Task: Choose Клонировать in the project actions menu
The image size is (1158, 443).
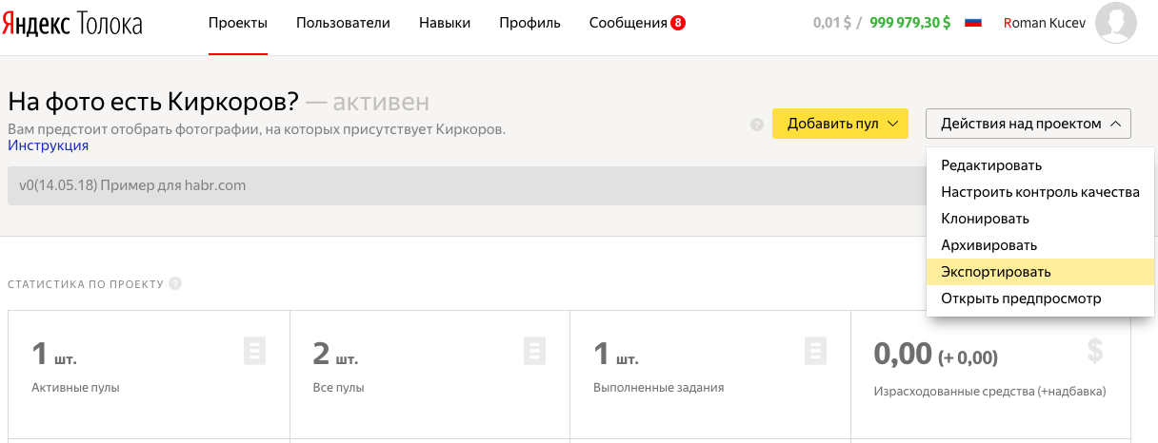Action: (x=985, y=219)
